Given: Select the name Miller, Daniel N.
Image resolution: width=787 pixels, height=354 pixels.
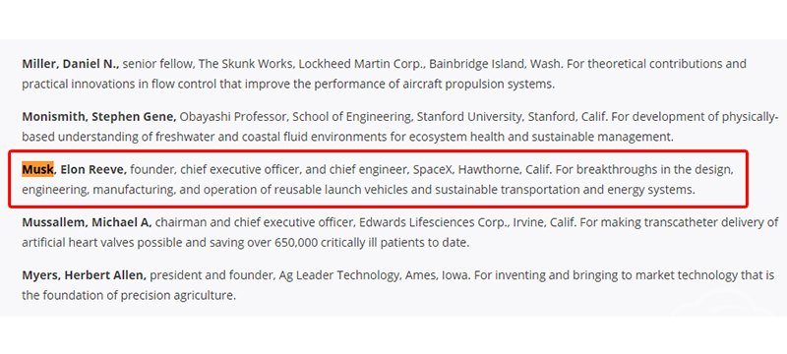Looking at the screenshot, I should point(70,64).
